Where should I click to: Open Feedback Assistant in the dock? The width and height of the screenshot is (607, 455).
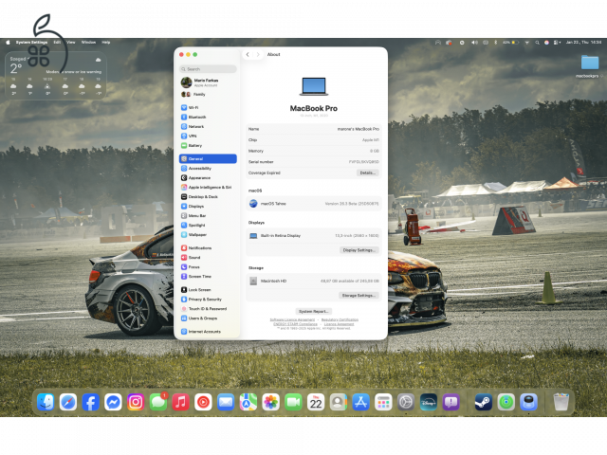point(451,402)
